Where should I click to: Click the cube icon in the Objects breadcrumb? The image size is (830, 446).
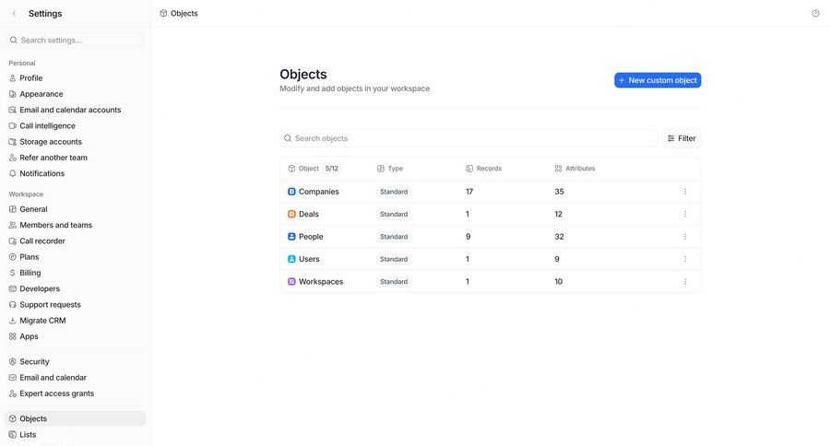(x=163, y=13)
